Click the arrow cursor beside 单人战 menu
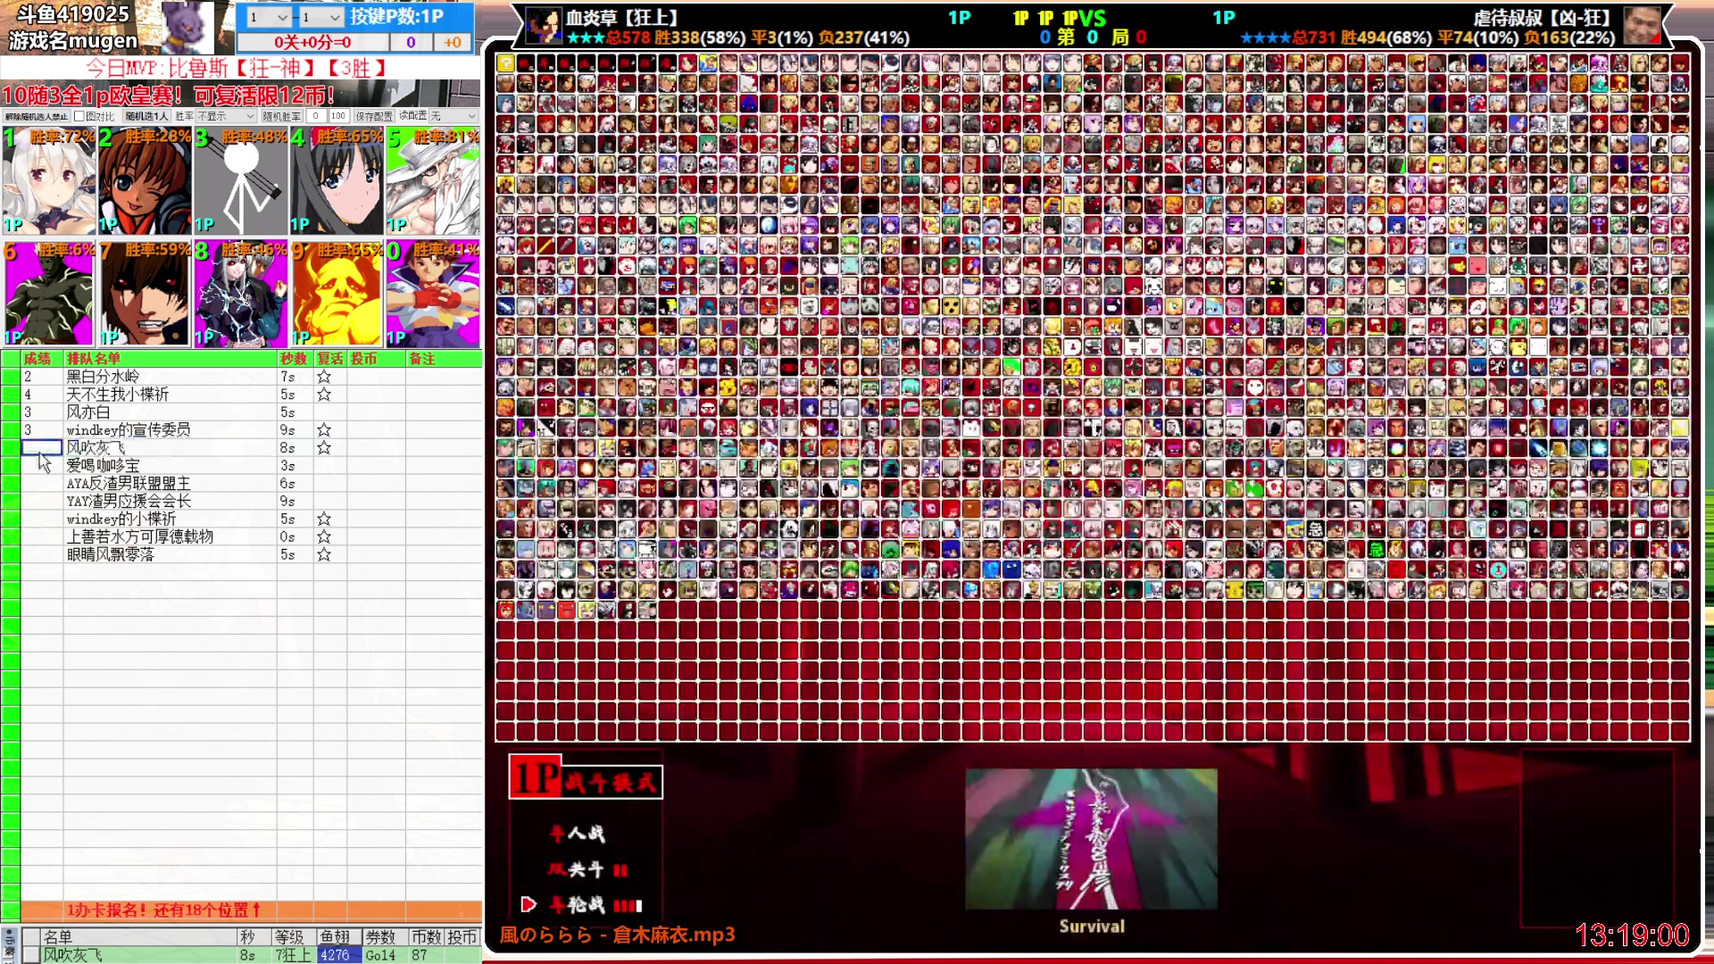Image resolution: width=1714 pixels, height=964 pixels. tap(528, 904)
